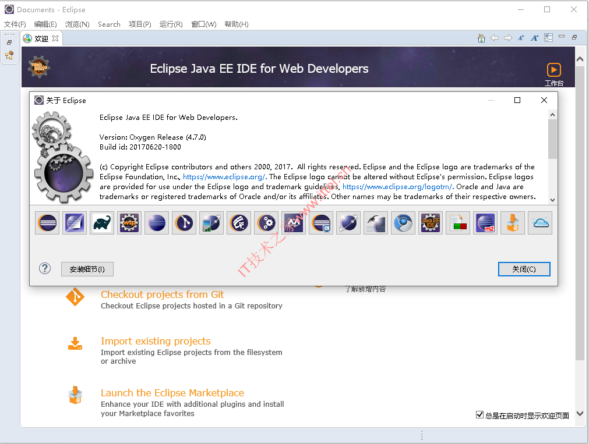Click the Java EE IDE plugin icon
589x444 pixels.
click(x=431, y=223)
